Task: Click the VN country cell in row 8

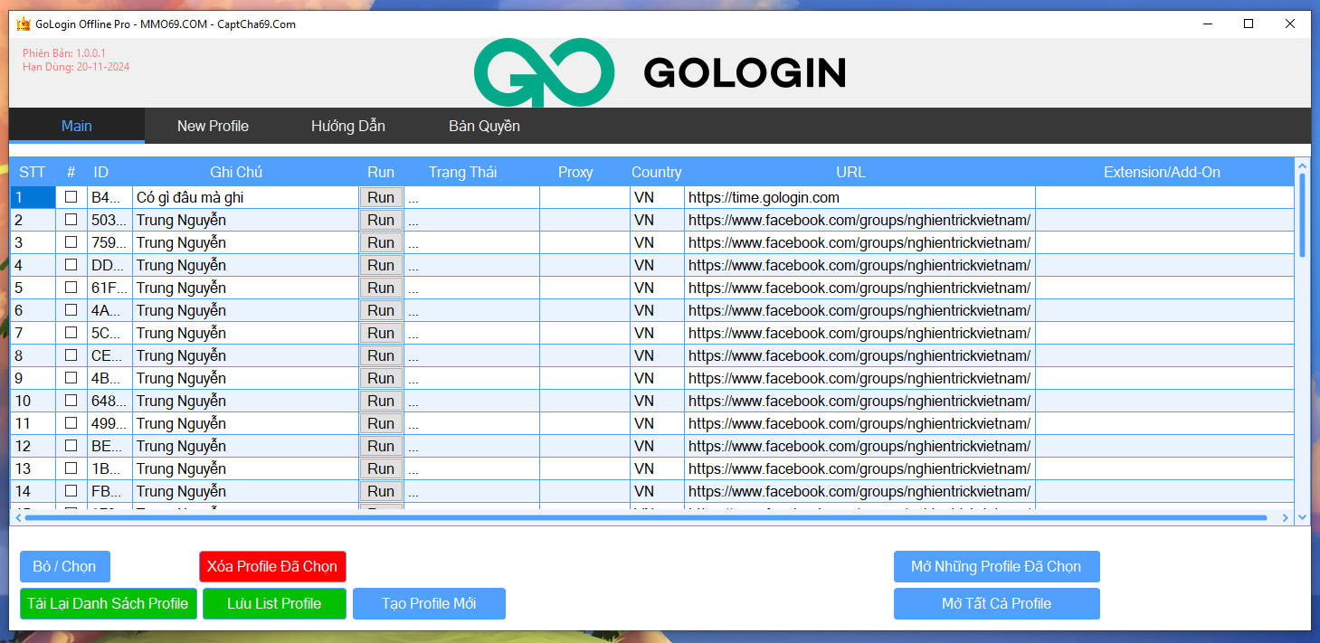Action: 657,355
